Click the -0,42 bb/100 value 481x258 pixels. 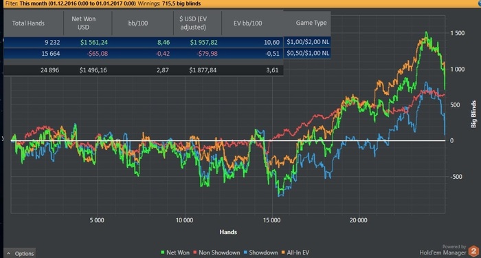[x=162, y=54]
